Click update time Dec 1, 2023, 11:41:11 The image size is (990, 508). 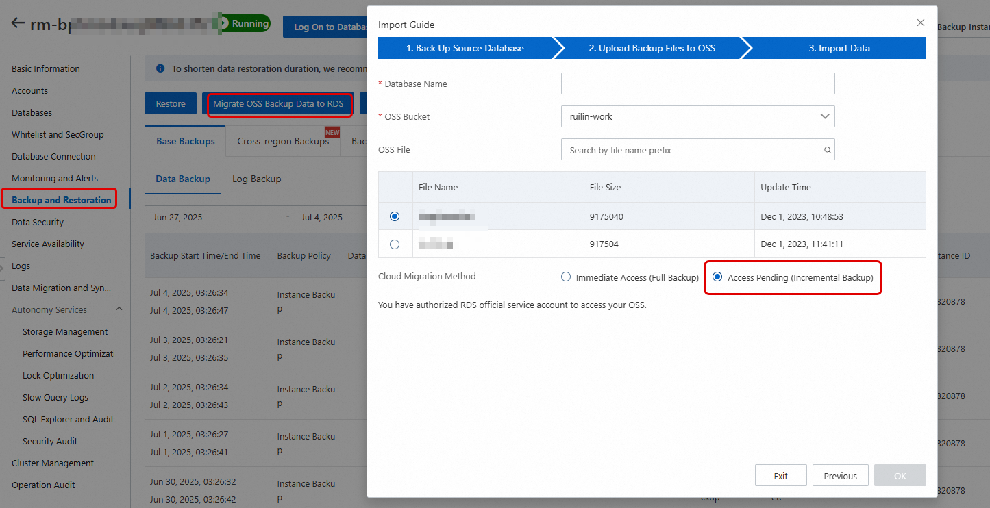click(802, 244)
